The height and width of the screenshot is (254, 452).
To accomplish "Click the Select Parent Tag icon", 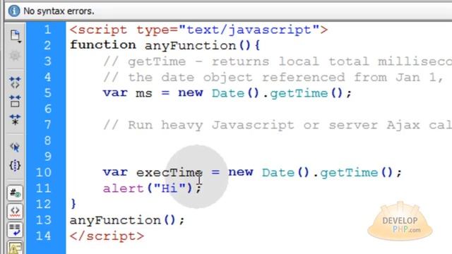I will pos(15,147).
